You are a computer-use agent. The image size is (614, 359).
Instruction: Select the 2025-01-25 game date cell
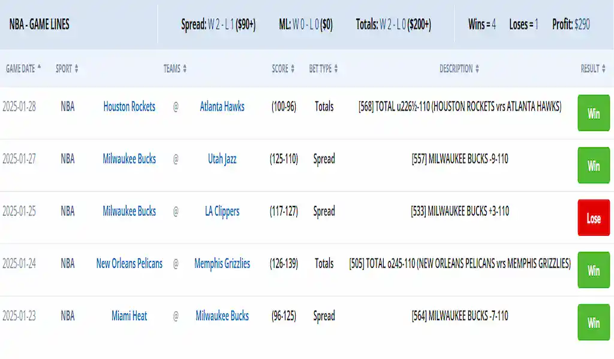[19, 211]
